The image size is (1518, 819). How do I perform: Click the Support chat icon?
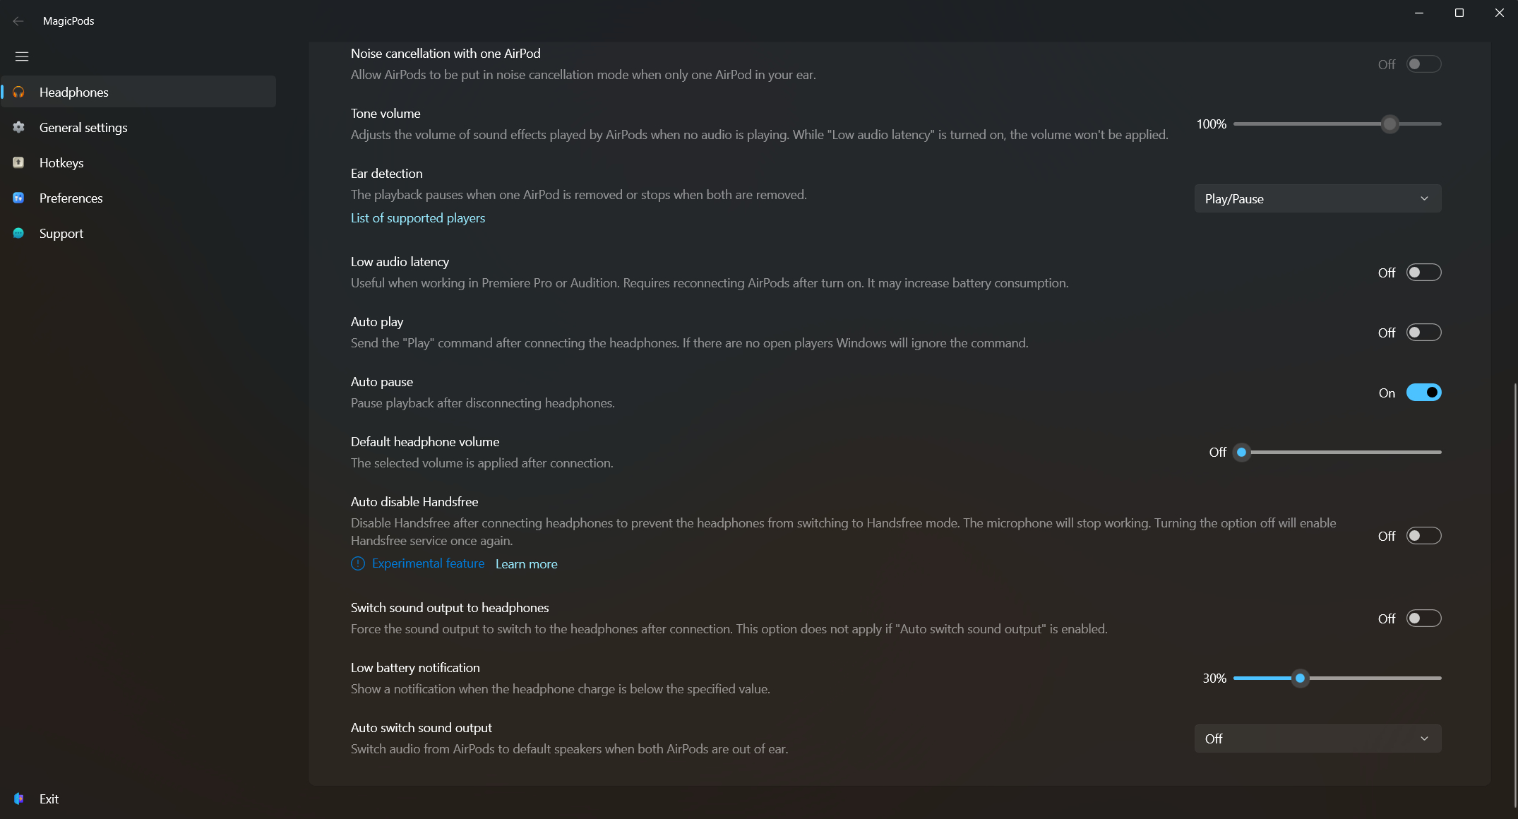click(18, 233)
